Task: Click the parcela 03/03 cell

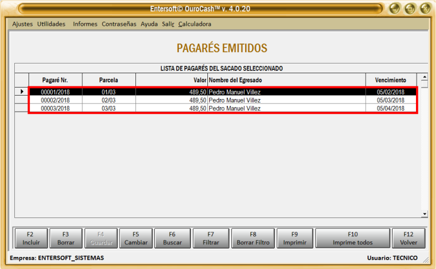Action: tap(109, 108)
